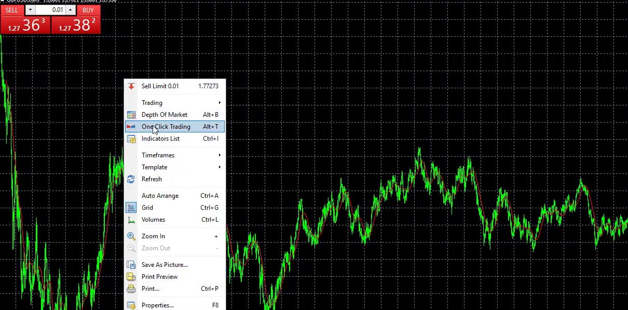This screenshot has width=628, height=310.
Task: Click the Refresh icon in context menu
Action: click(131, 179)
